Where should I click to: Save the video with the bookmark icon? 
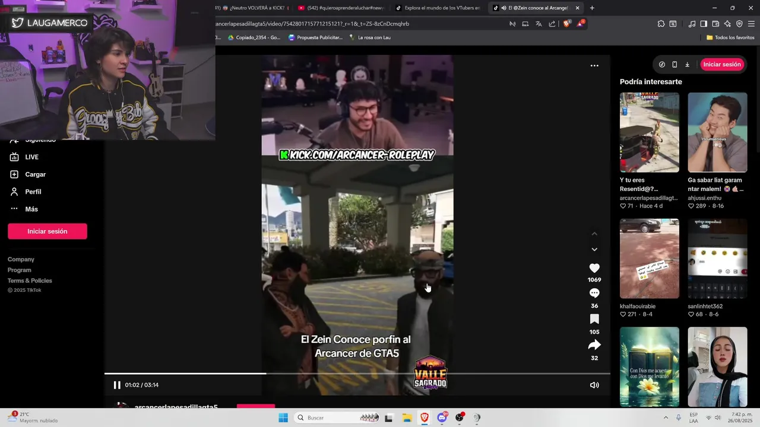pos(594,319)
